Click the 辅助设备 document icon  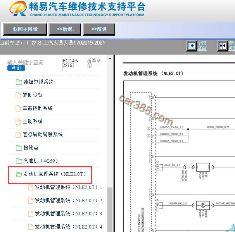point(18,95)
